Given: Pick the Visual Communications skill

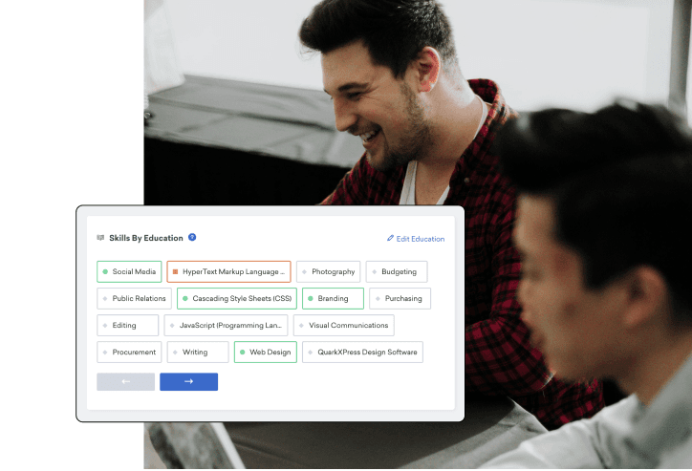Looking at the screenshot, I should [x=343, y=326].
